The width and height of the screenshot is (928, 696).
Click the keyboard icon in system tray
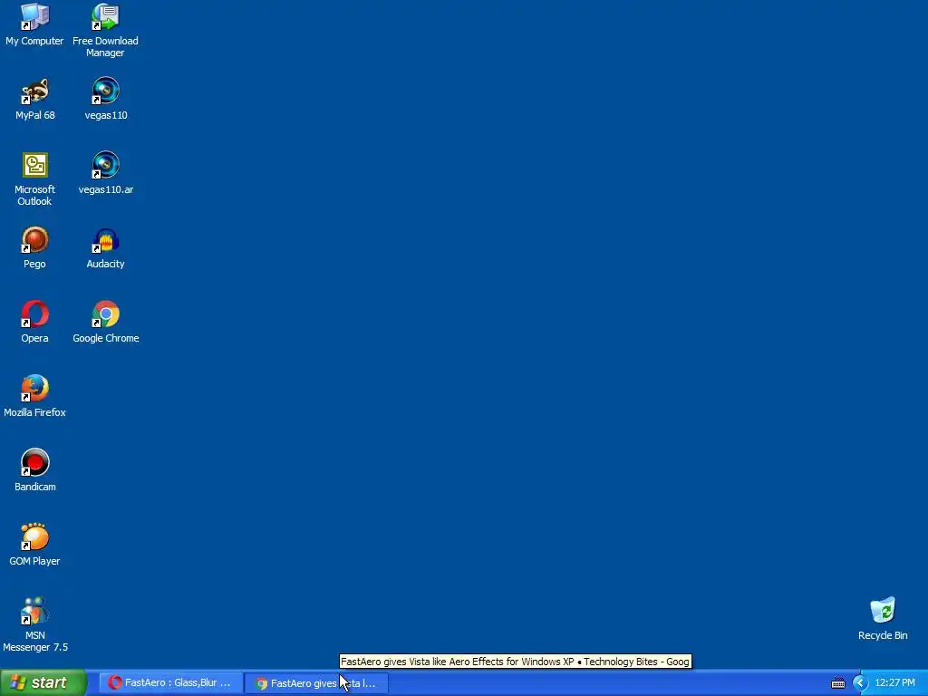click(x=838, y=683)
